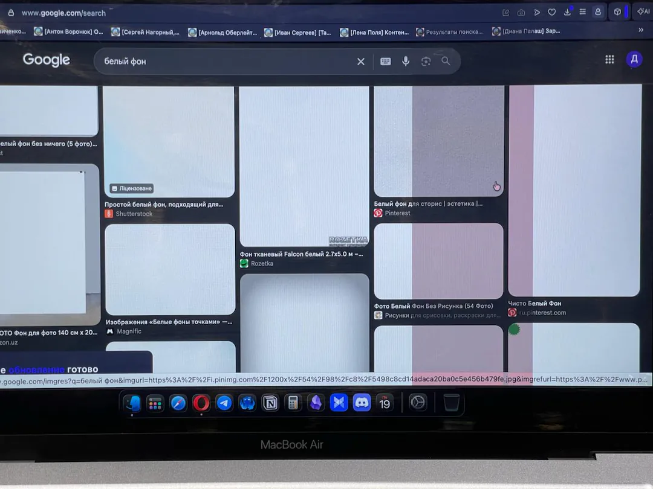Image resolution: width=653 pixels, height=489 pixels.
Task: Open the "[Диана Палаш]" bookmark
Action: click(x=526, y=31)
